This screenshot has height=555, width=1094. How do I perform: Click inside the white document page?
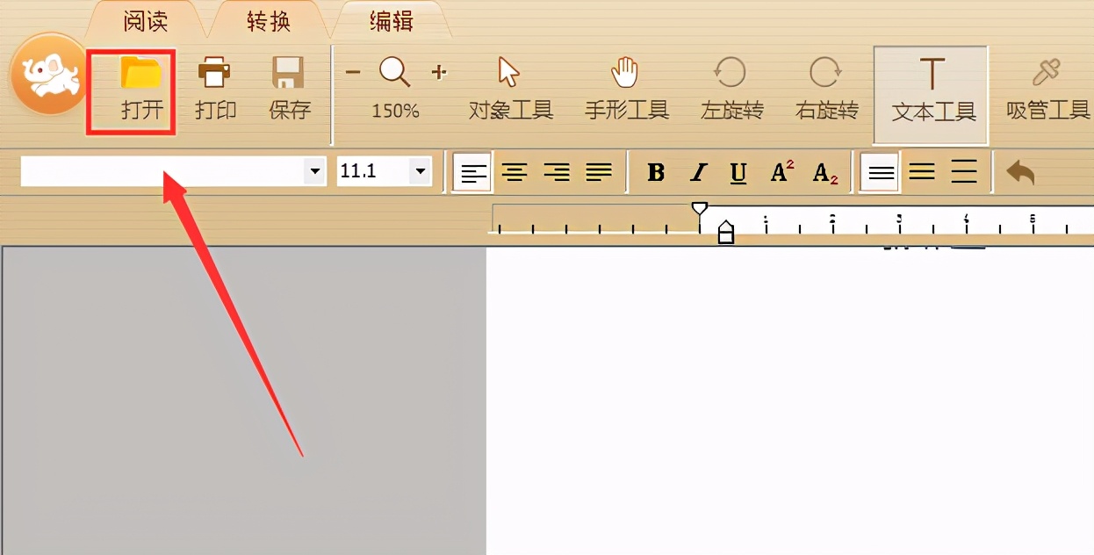click(x=790, y=400)
